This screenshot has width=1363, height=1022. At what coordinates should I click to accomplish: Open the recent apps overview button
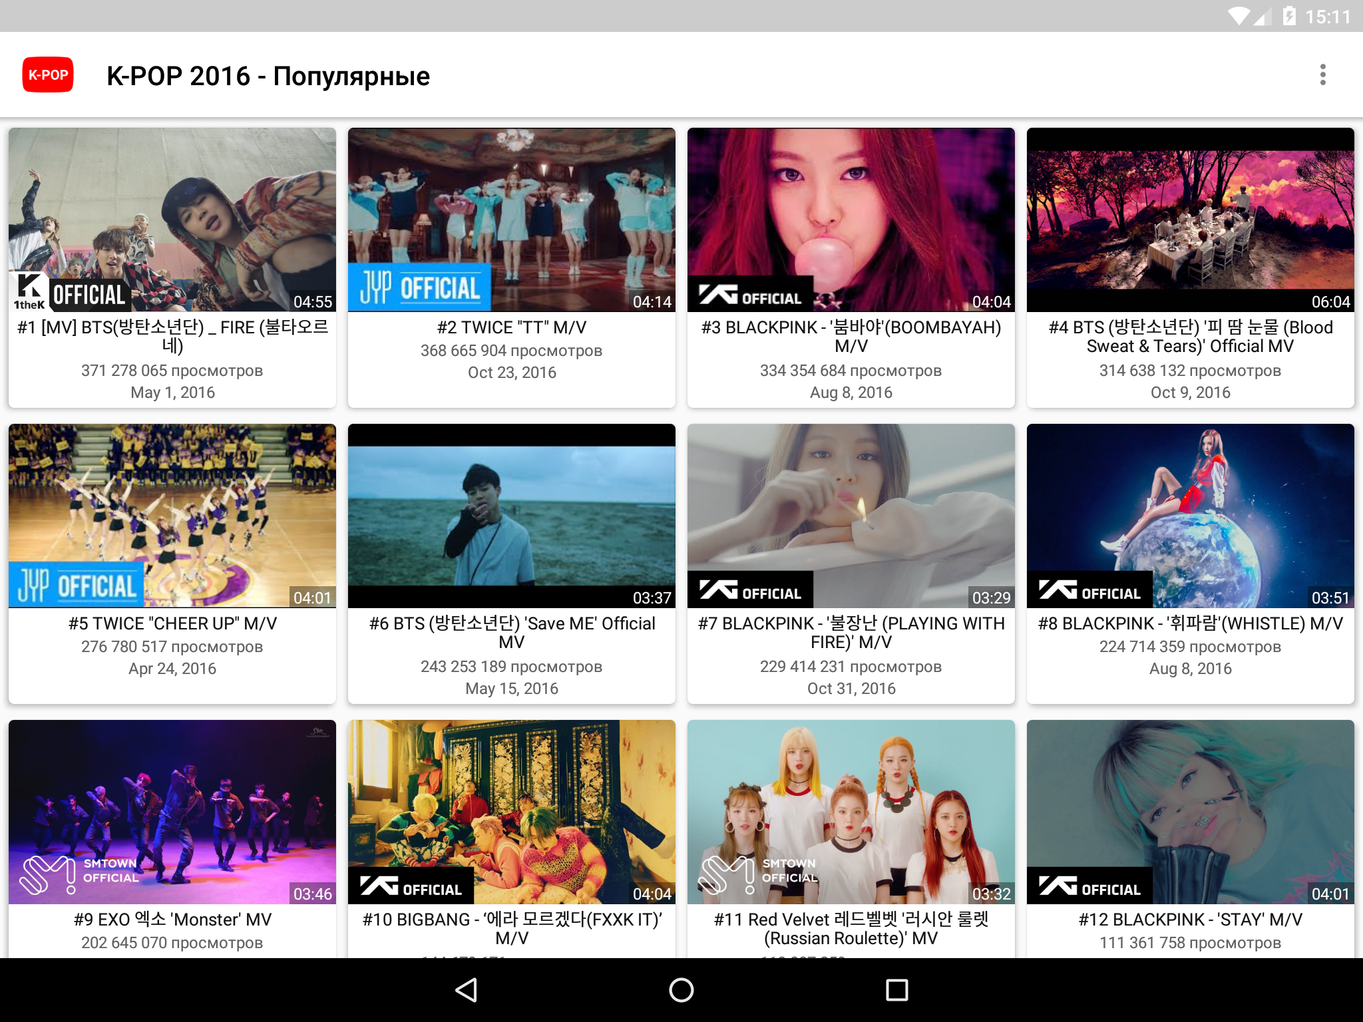point(896,990)
